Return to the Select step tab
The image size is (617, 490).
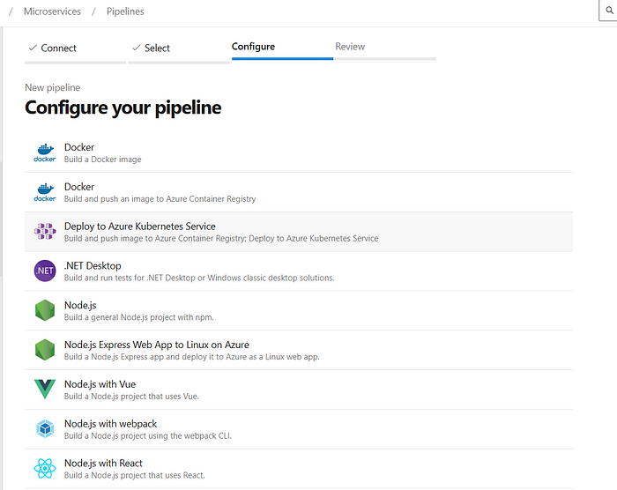pyautogui.click(x=151, y=48)
